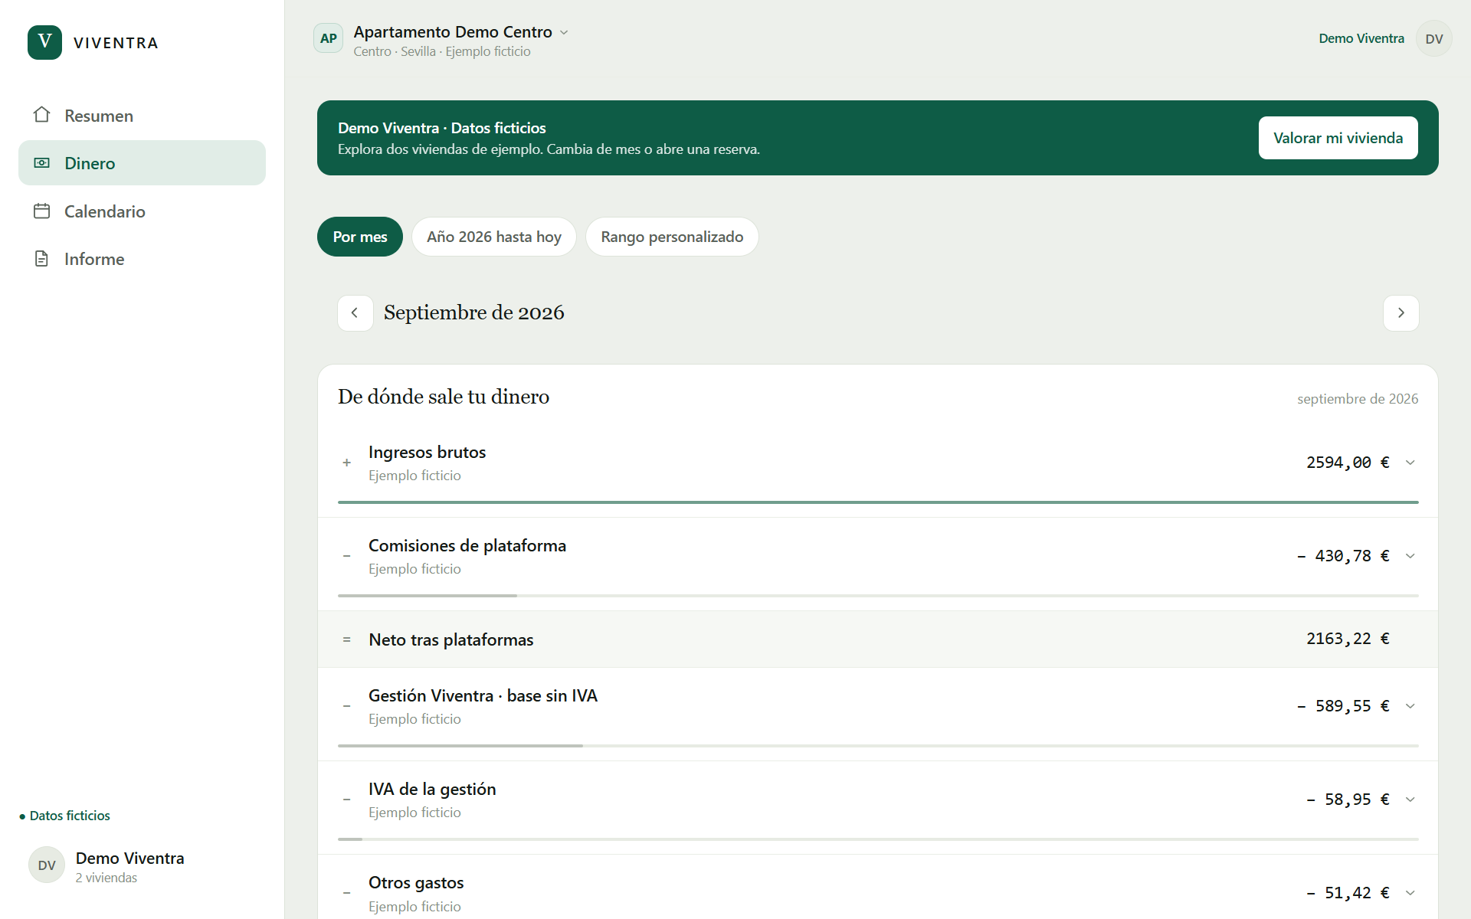Click the 2163,22 € amount

click(x=1348, y=639)
